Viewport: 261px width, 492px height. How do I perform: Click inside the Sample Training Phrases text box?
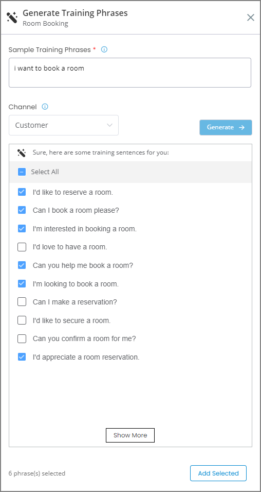tap(130, 73)
